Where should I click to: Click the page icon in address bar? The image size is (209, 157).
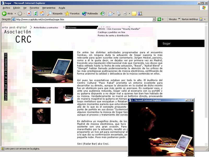[14, 19]
